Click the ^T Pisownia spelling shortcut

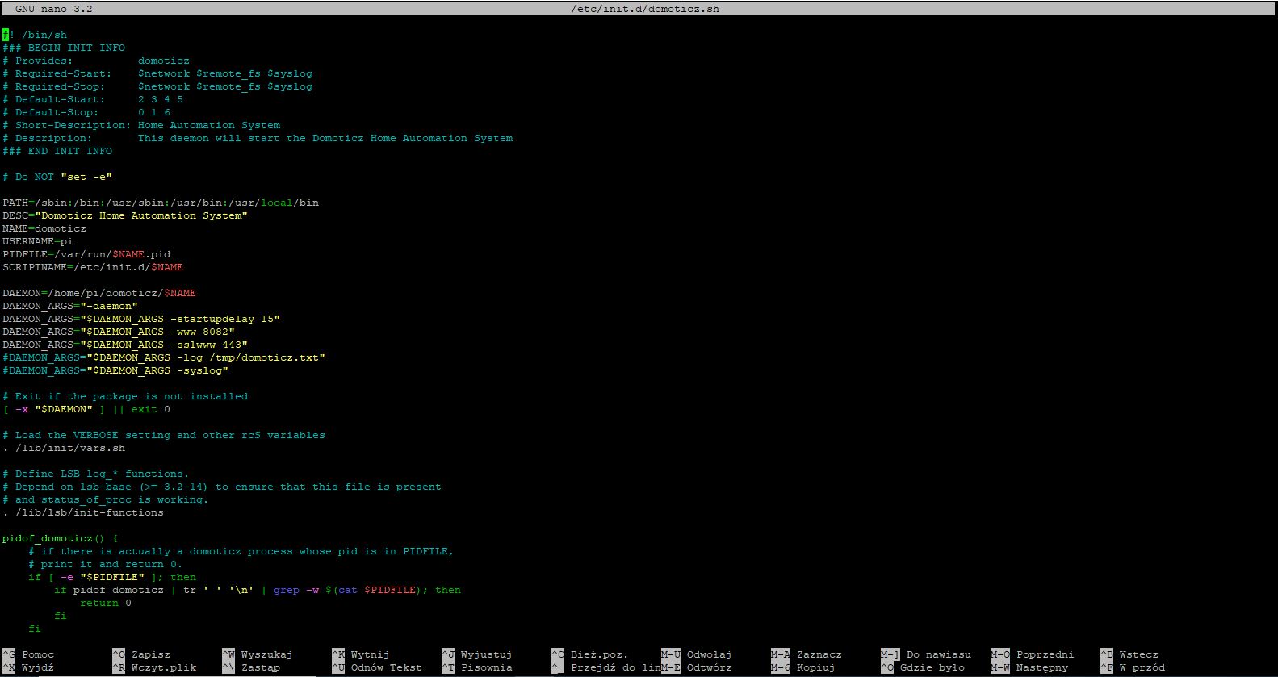(477, 667)
